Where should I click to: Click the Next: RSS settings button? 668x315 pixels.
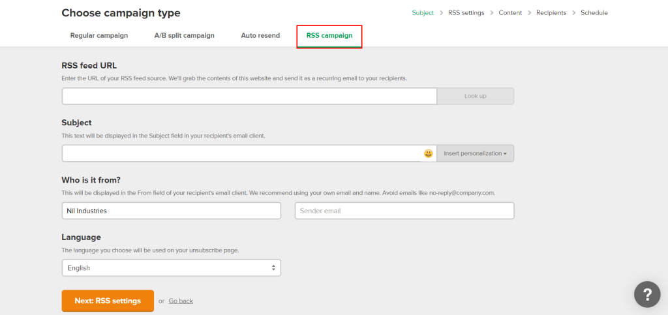coord(108,301)
